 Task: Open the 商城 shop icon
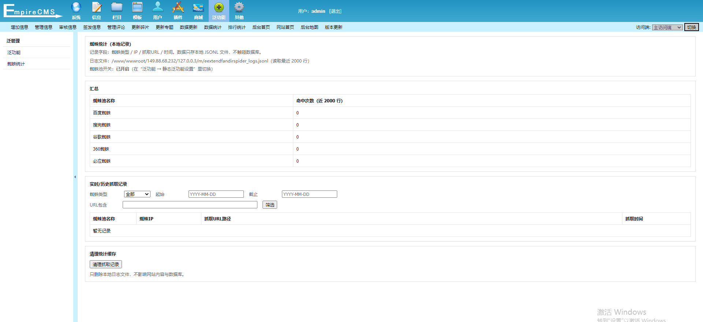[x=198, y=7]
